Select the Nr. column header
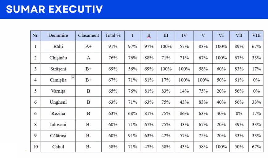Image resolution: width=268 pixels, height=158 pixels. click(x=36, y=36)
